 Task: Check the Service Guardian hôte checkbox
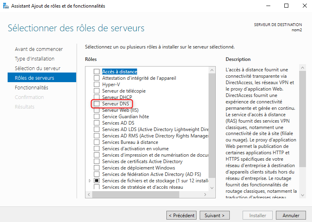click(x=97, y=117)
